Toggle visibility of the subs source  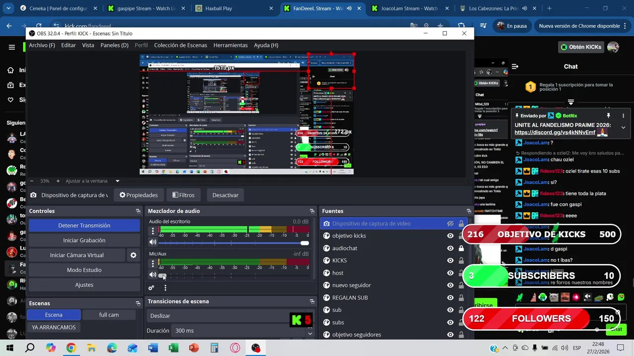(x=450, y=322)
